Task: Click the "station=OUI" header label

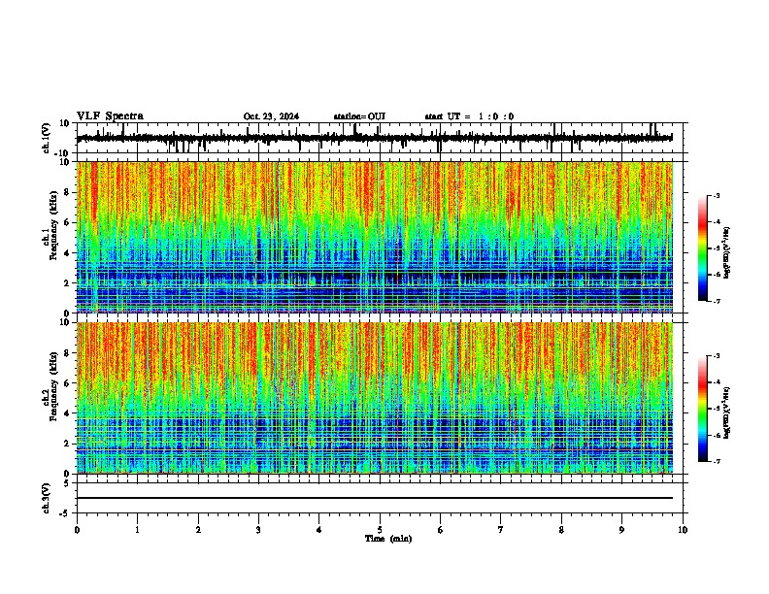Action: (359, 116)
